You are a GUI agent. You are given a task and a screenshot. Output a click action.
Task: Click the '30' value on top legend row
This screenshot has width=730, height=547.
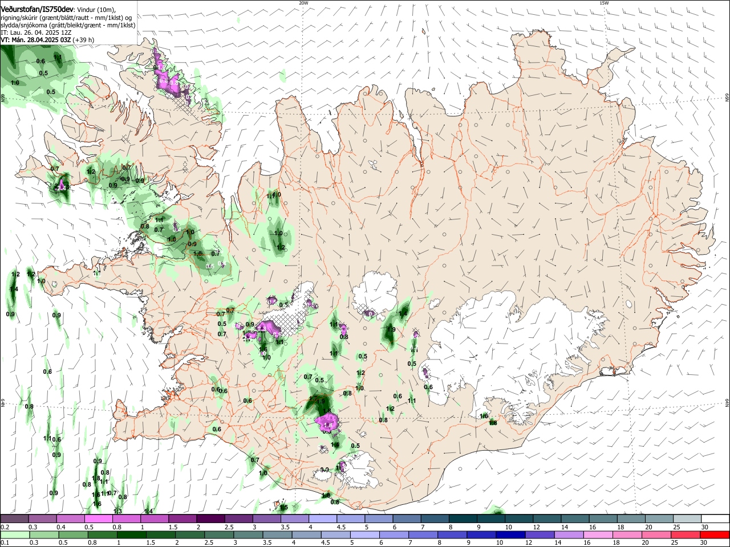pos(704,526)
